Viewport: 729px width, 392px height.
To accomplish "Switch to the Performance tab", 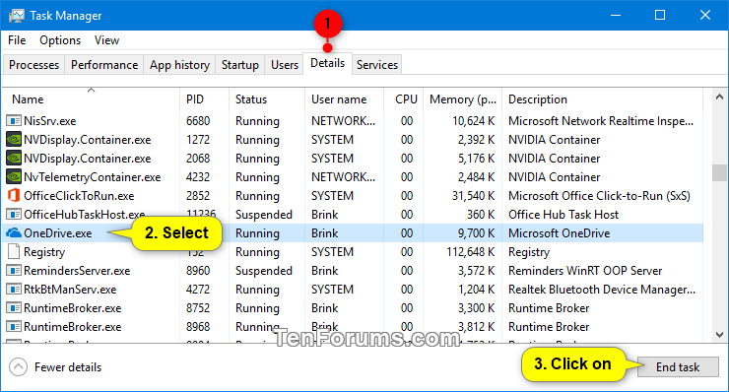I will (104, 65).
